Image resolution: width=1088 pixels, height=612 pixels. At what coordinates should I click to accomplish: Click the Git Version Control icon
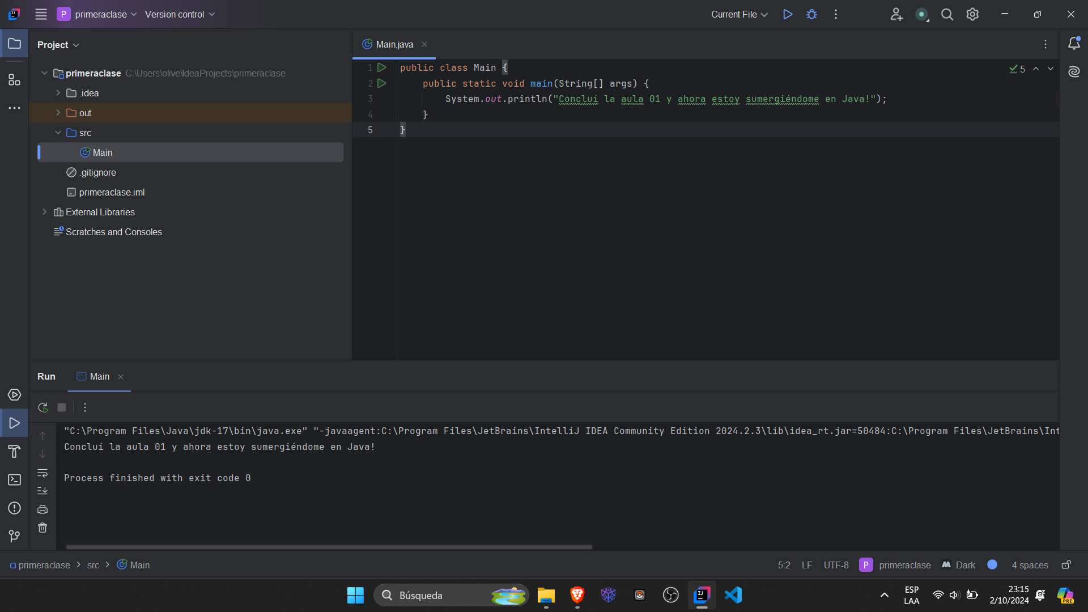[x=14, y=535]
